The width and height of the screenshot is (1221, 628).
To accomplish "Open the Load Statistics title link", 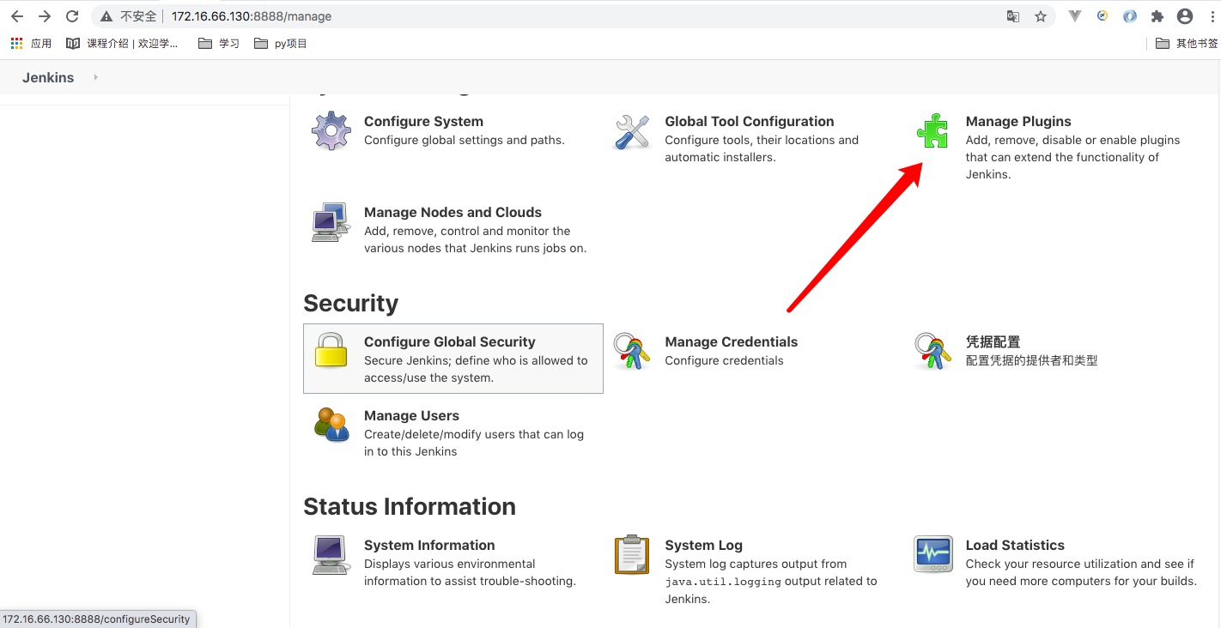I will 1015,545.
